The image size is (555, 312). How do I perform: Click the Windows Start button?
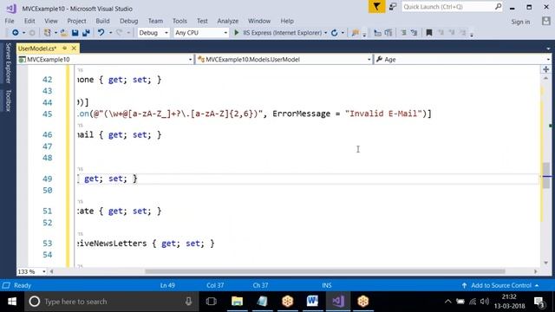coord(12,302)
